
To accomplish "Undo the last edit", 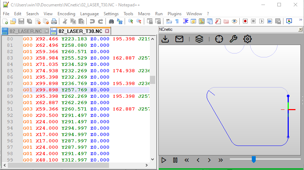I will pos(92,21).
